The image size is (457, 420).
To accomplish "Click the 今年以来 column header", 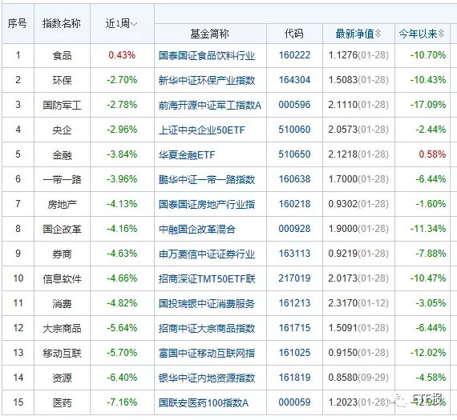I will pos(419,34).
